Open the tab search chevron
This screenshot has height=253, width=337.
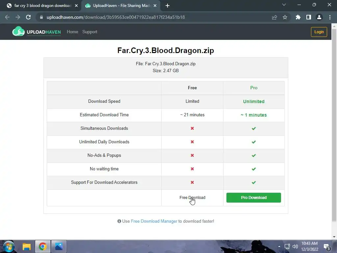[x=284, y=5]
